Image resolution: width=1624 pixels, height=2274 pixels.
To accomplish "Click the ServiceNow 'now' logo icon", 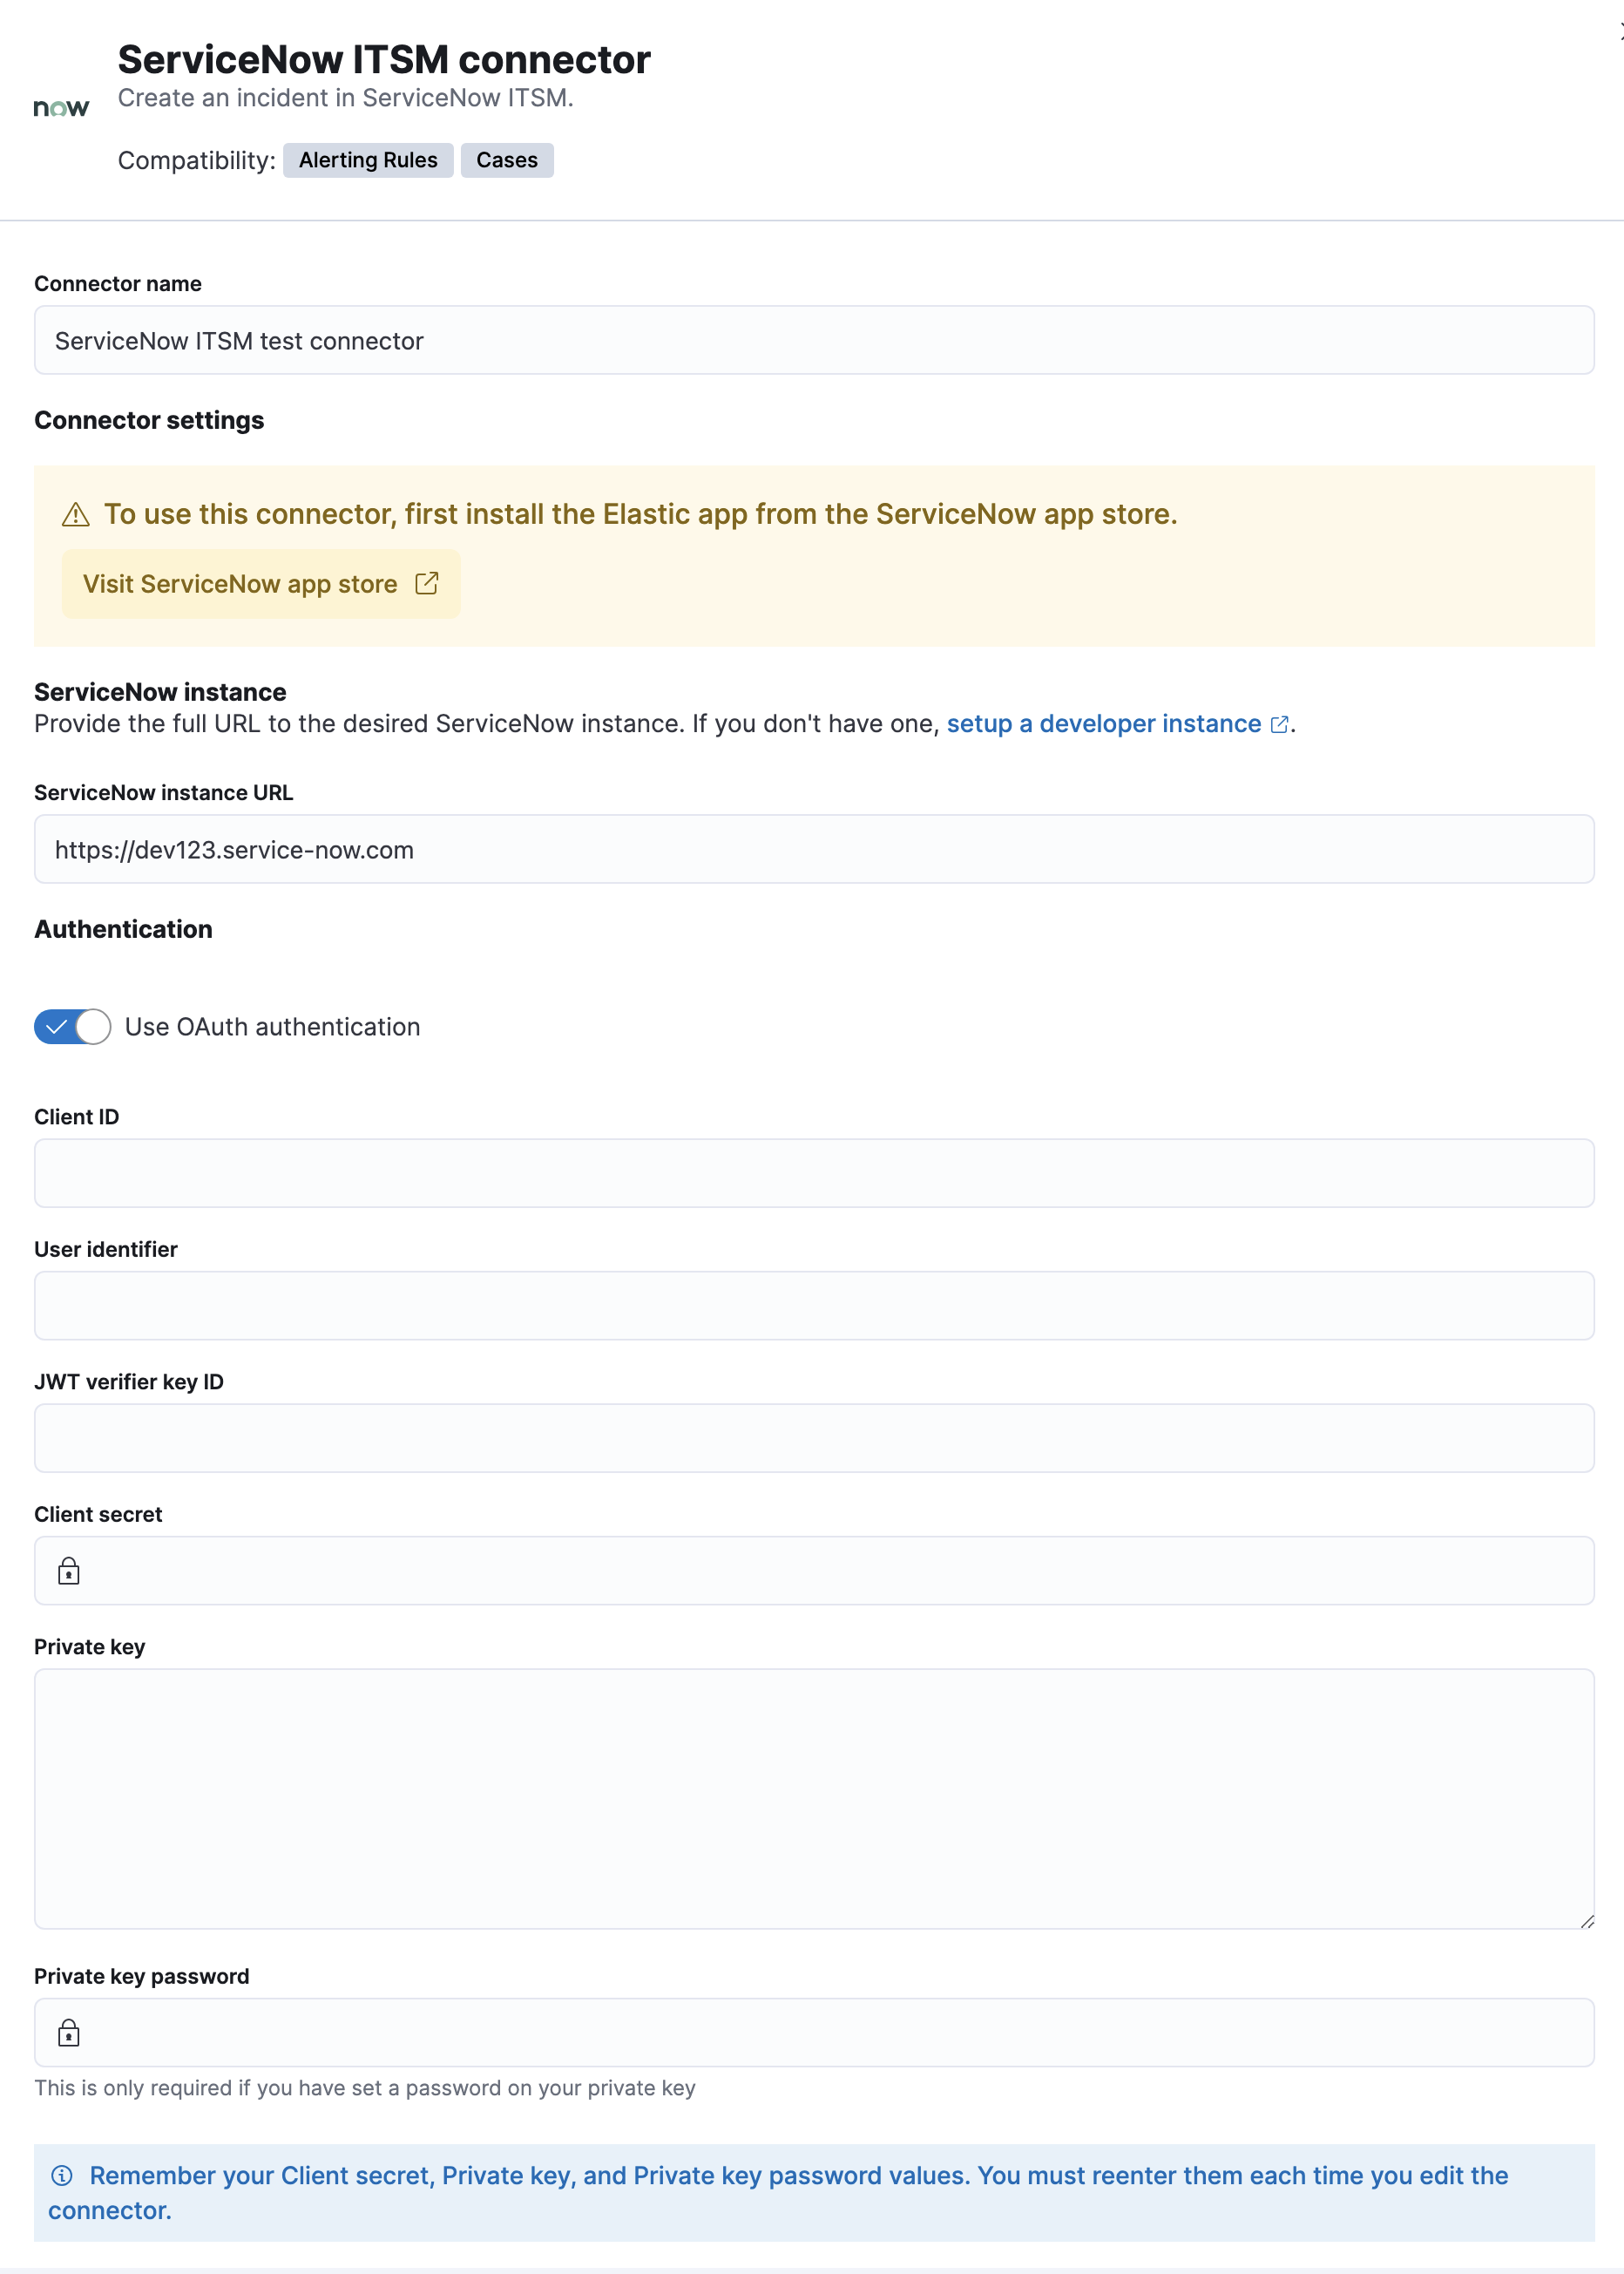I will (x=61, y=108).
